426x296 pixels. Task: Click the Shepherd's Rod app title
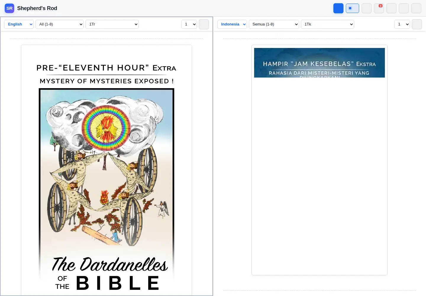(37, 8)
